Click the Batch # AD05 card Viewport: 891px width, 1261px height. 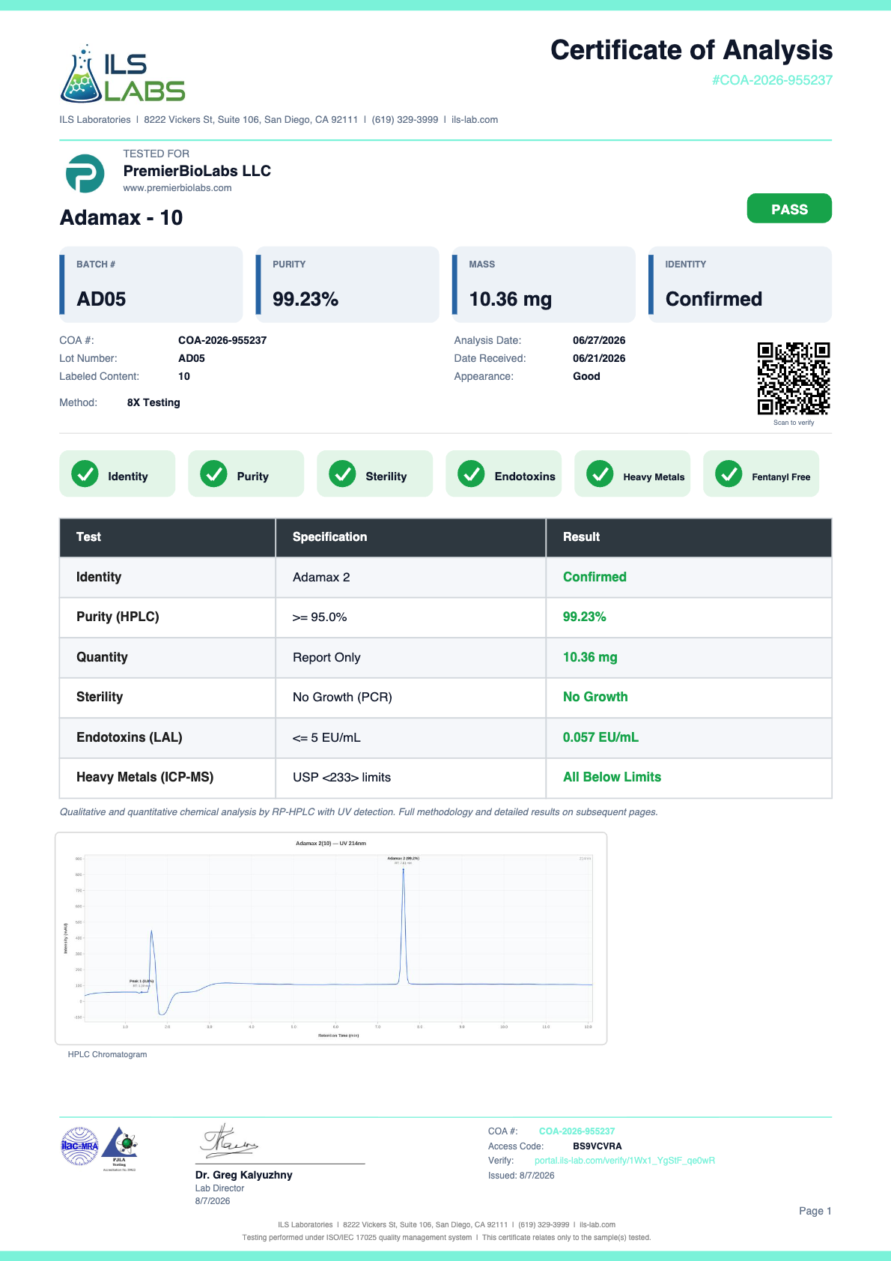[151, 285]
